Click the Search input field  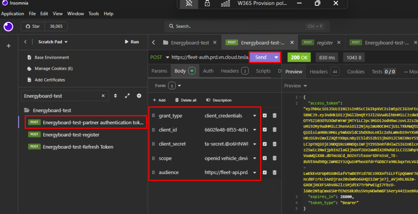coord(247,26)
